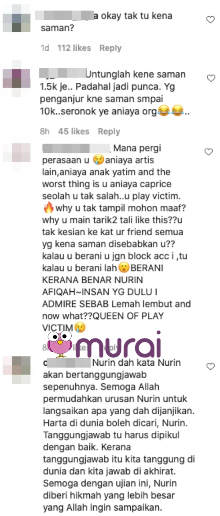Click the "8h" timestamp under second comment
Image resolution: width=220 pixels, height=516 pixels.
click(x=44, y=132)
